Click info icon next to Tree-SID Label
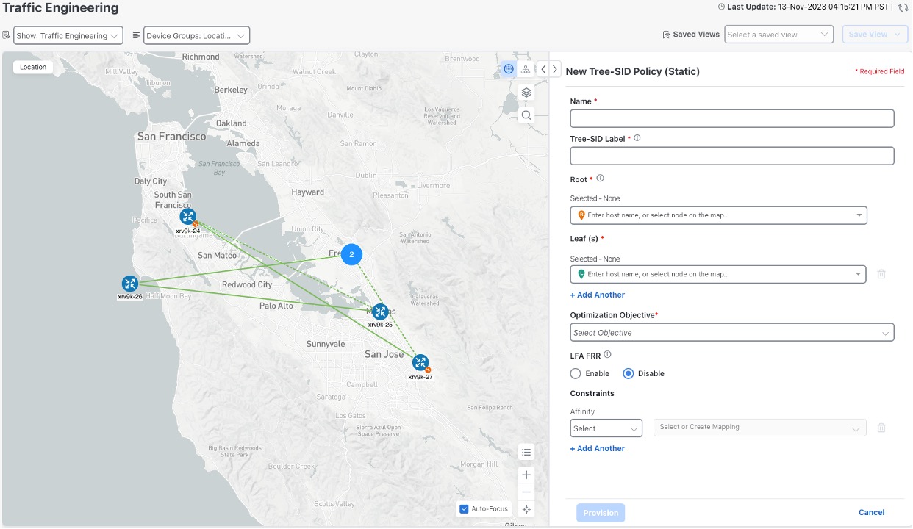913x529 pixels. point(637,137)
